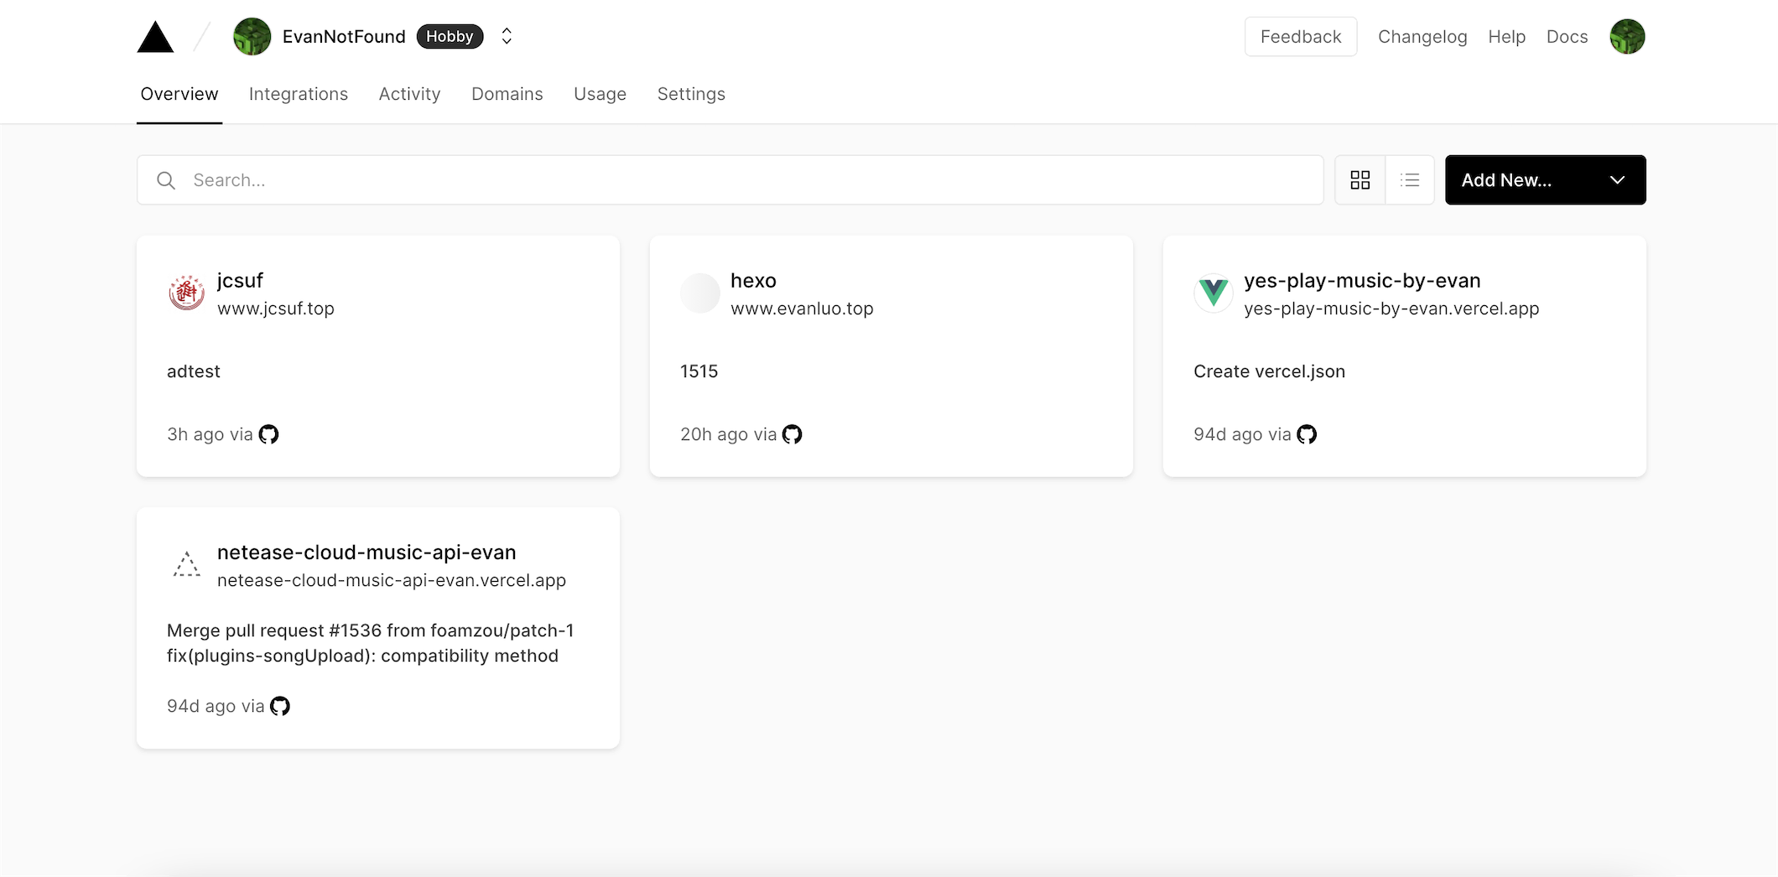Click GitHub icon on yes-play-music card
Image resolution: width=1778 pixels, height=877 pixels.
(x=1307, y=434)
